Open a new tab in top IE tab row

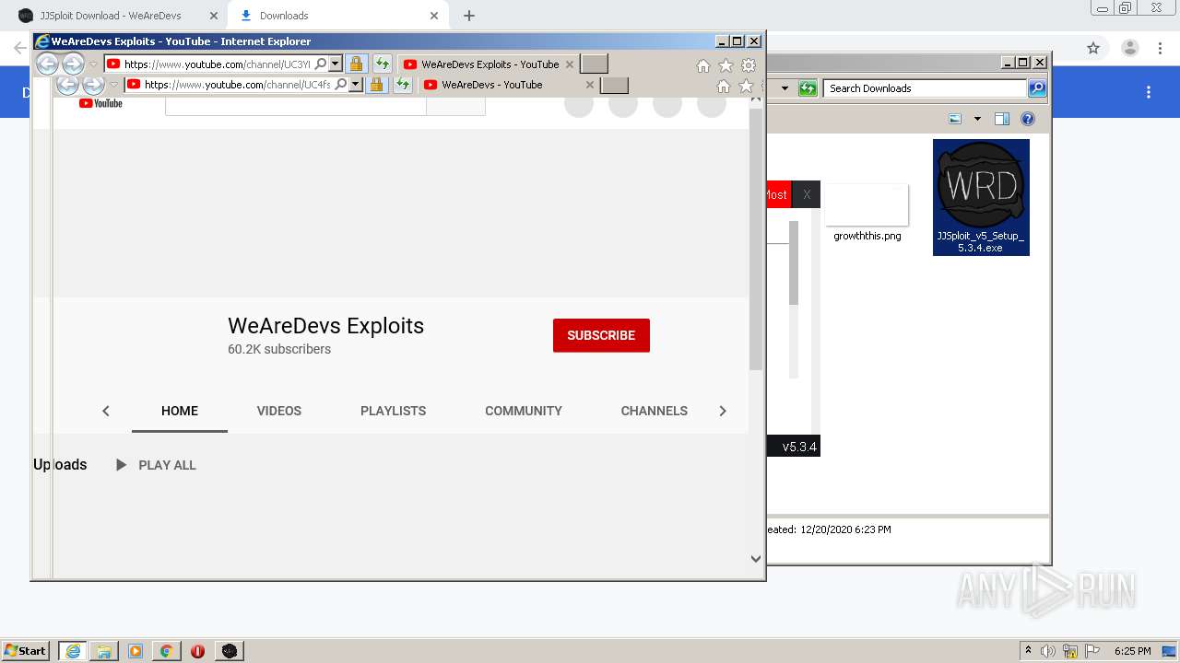click(x=594, y=64)
